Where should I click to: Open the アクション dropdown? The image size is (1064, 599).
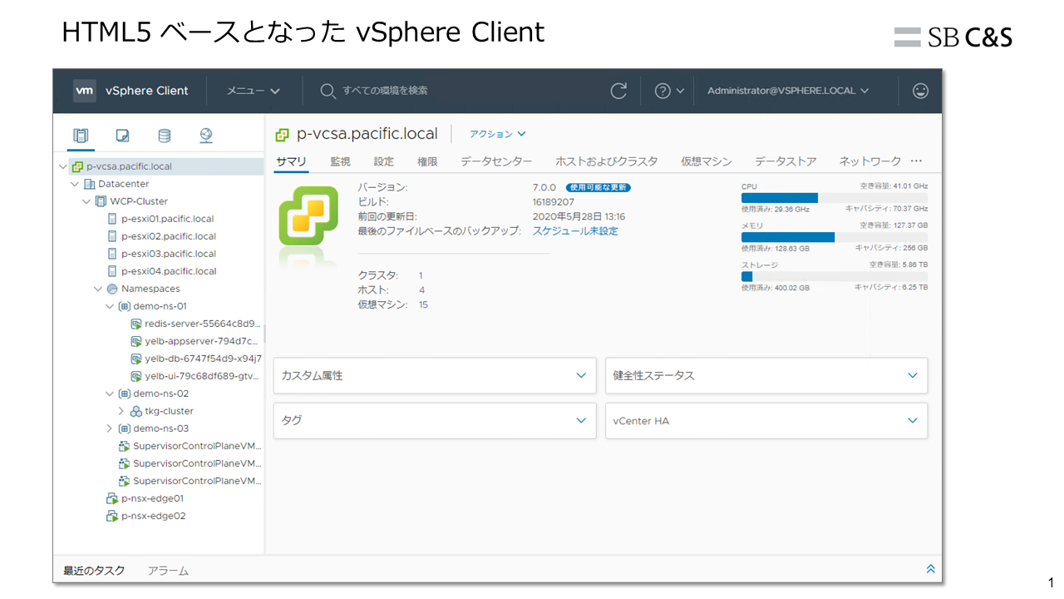click(497, 134)
